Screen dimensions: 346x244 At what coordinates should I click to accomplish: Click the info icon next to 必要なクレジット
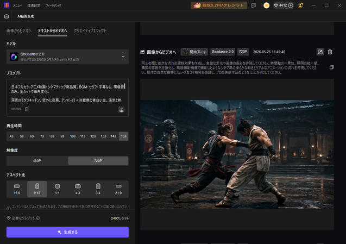[x=38, y=218]
